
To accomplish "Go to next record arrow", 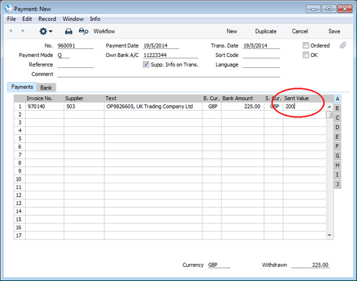I will [x=22, y=31].
